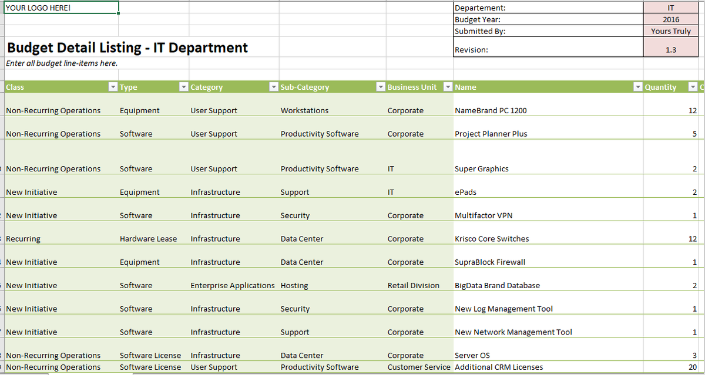Image resolution: width=705 pixels, height=375 pixels.
Task: Open the Sub-Category column filter dropdown
Action: (380, 87)
